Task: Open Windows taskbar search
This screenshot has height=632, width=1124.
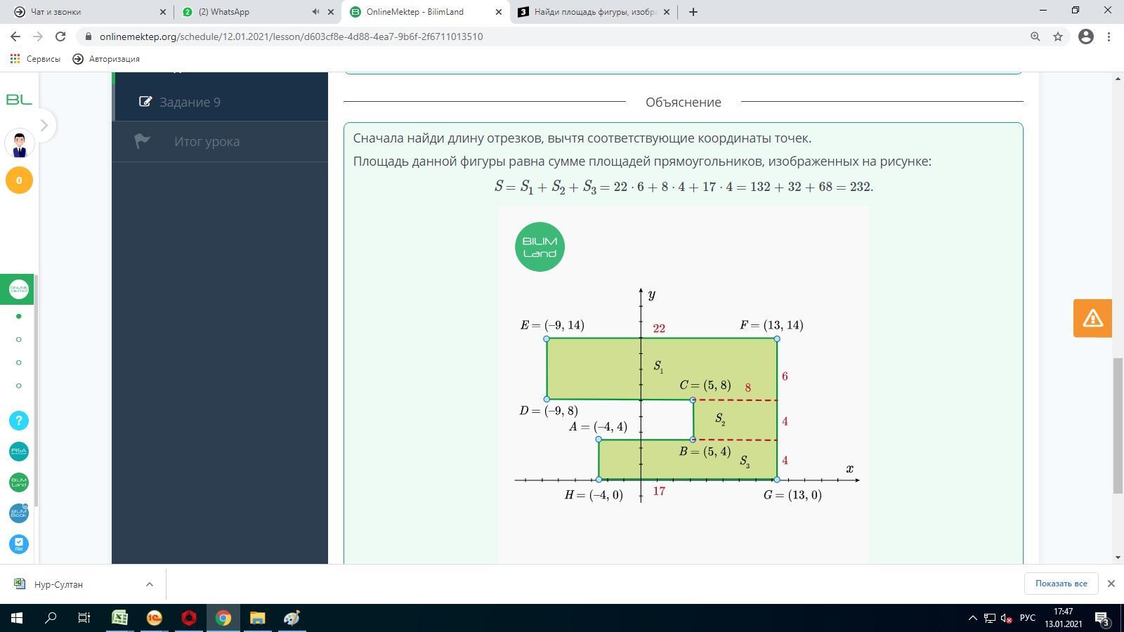Action: [x=51, y=618]
